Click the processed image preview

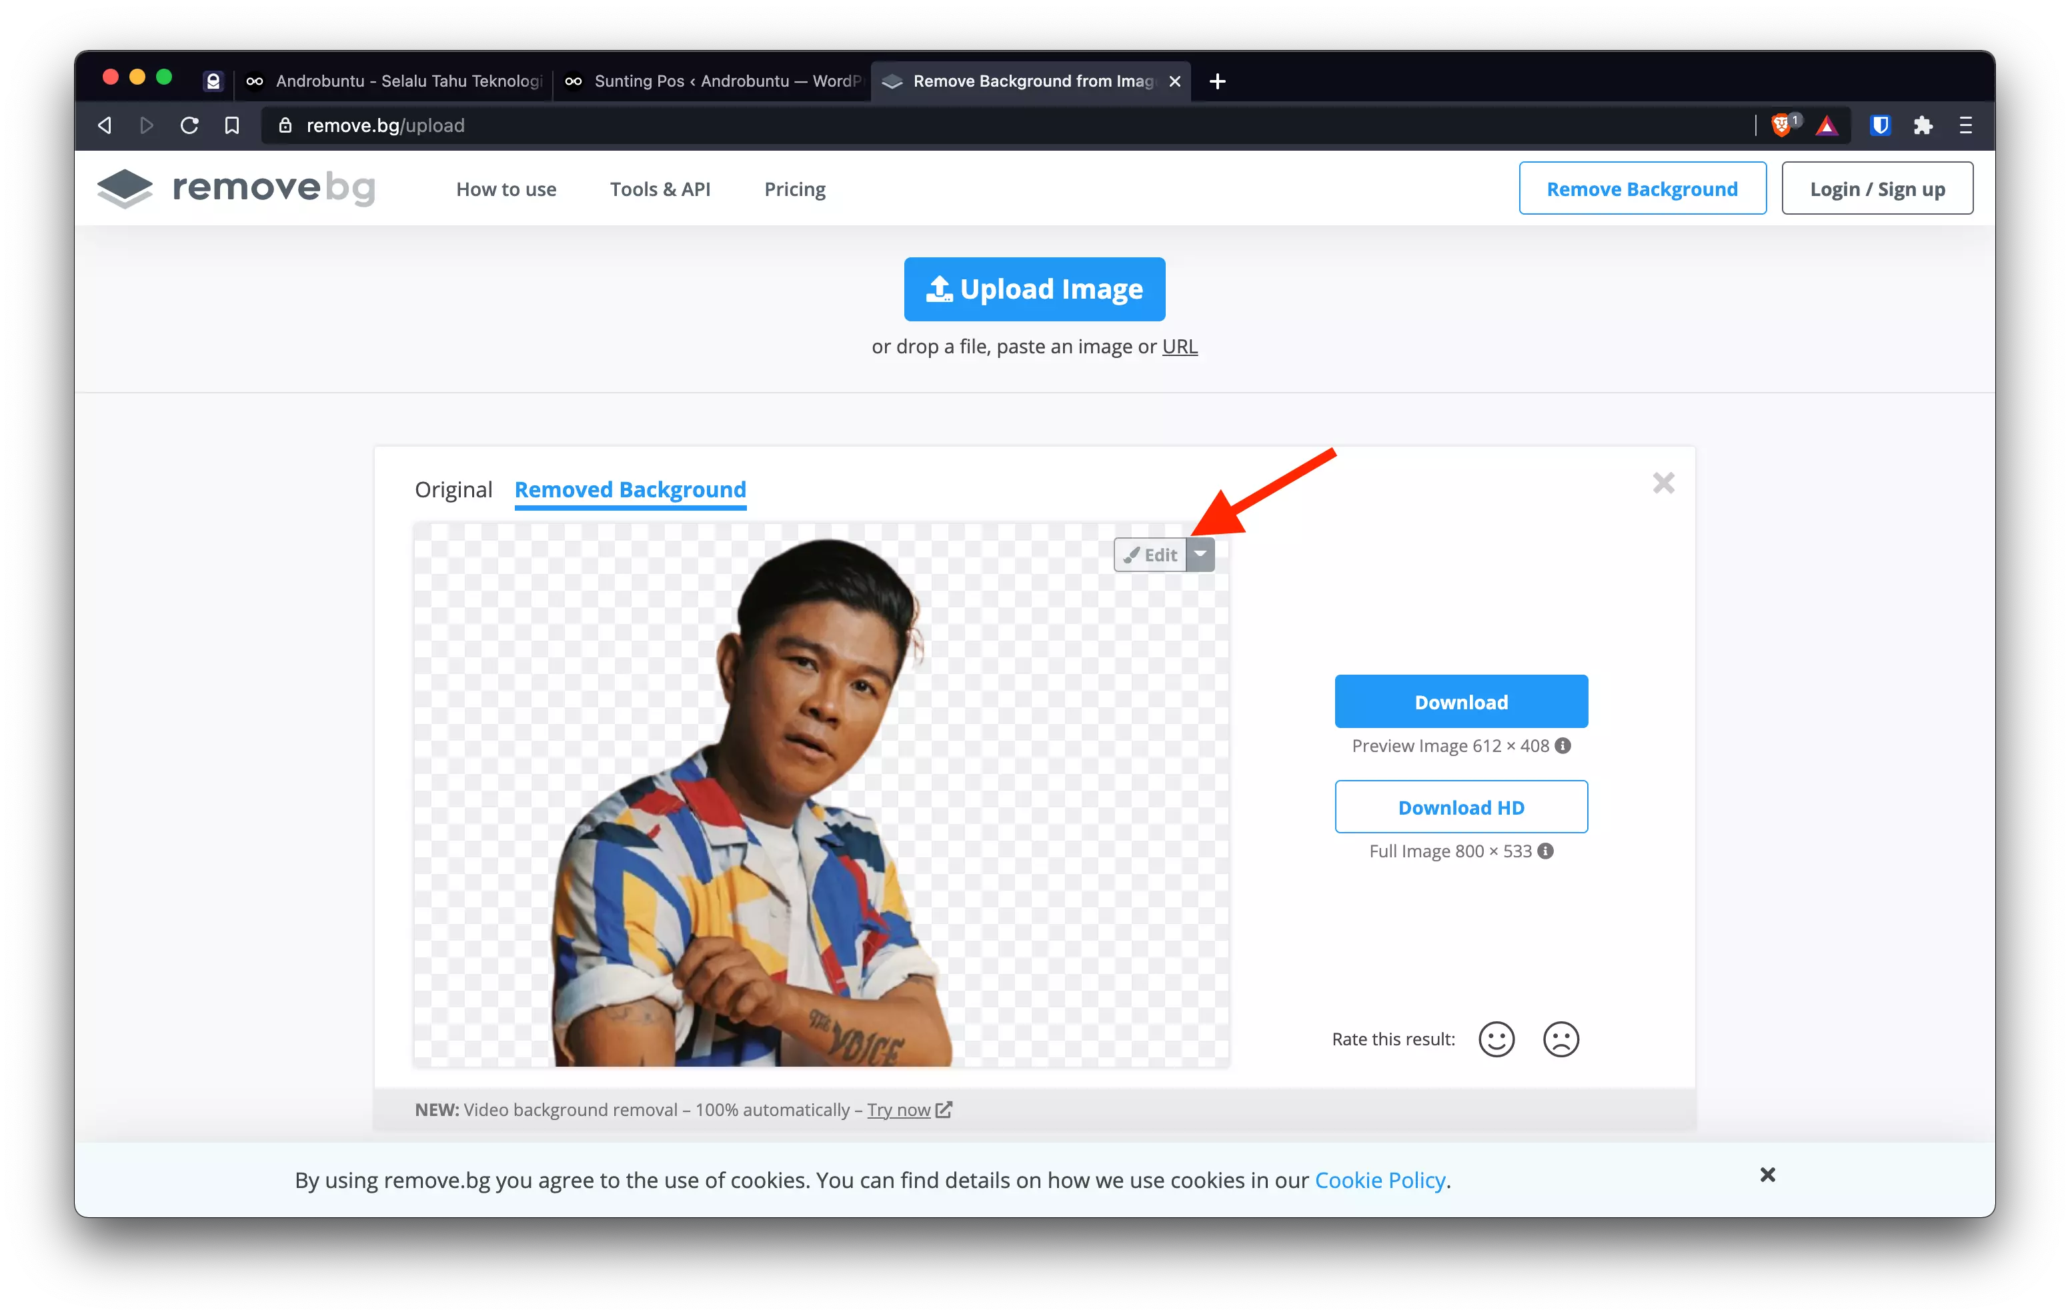[x=821, y=794]
